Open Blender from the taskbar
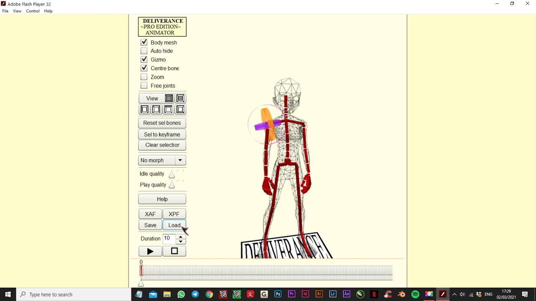Viewport: 536px width, 301px height. point(401,294)
